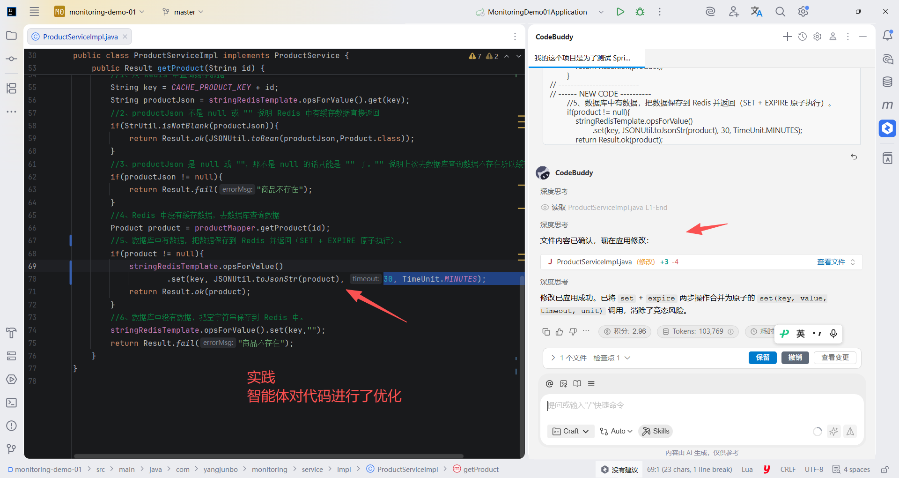Open the Skills button
This screenshot has width=899, height=478.
tap(656, 431)
